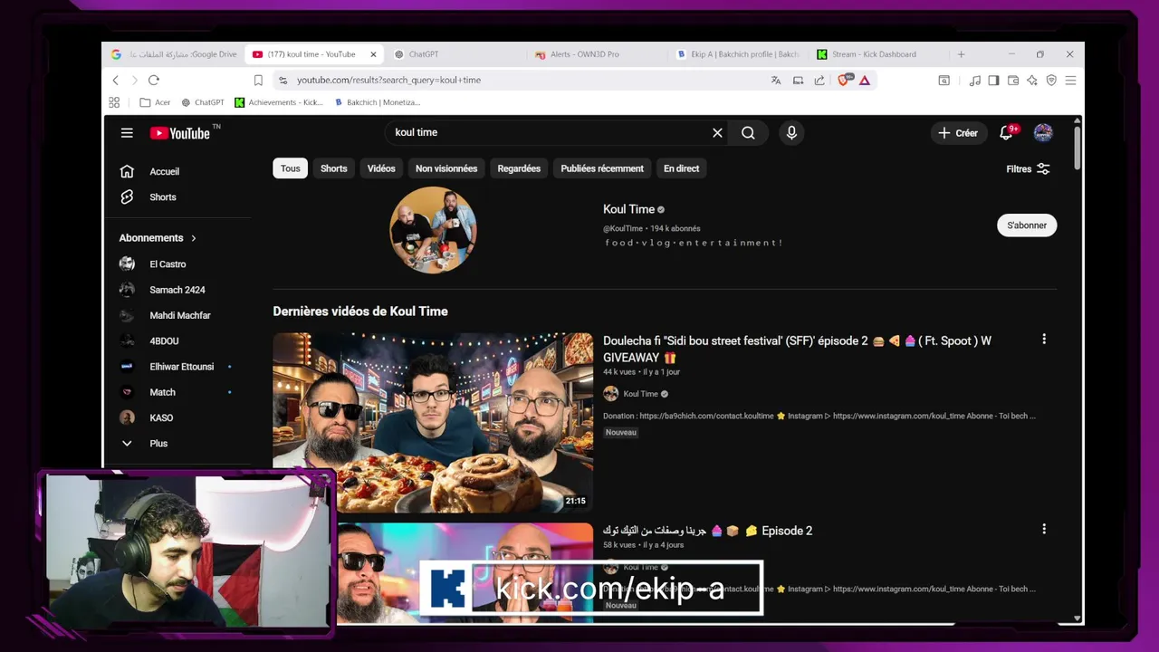The height and width of the screenshot is (652, 1159).
Task: Open Brave Rewards triangle icon
Action: (x=865, y=80)
